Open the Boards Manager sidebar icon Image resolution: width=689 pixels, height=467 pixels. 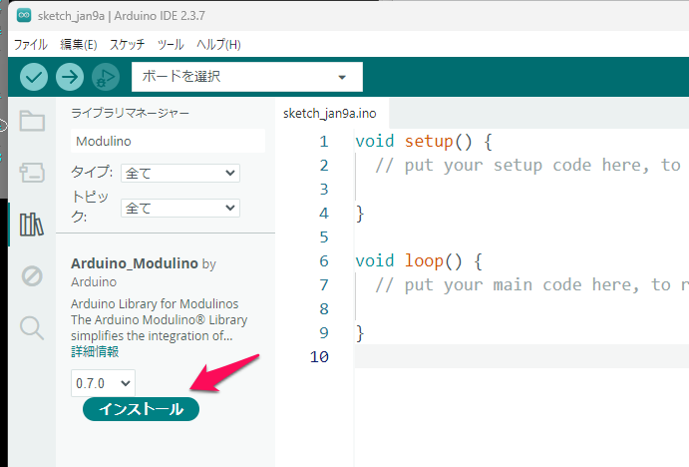coord(32,172)
